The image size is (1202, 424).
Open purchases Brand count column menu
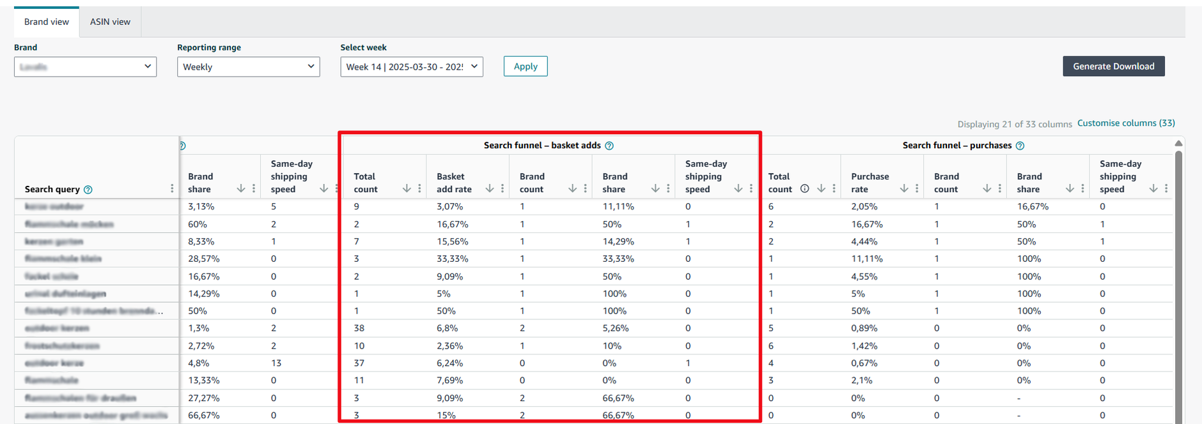(x=1000, y=188)
